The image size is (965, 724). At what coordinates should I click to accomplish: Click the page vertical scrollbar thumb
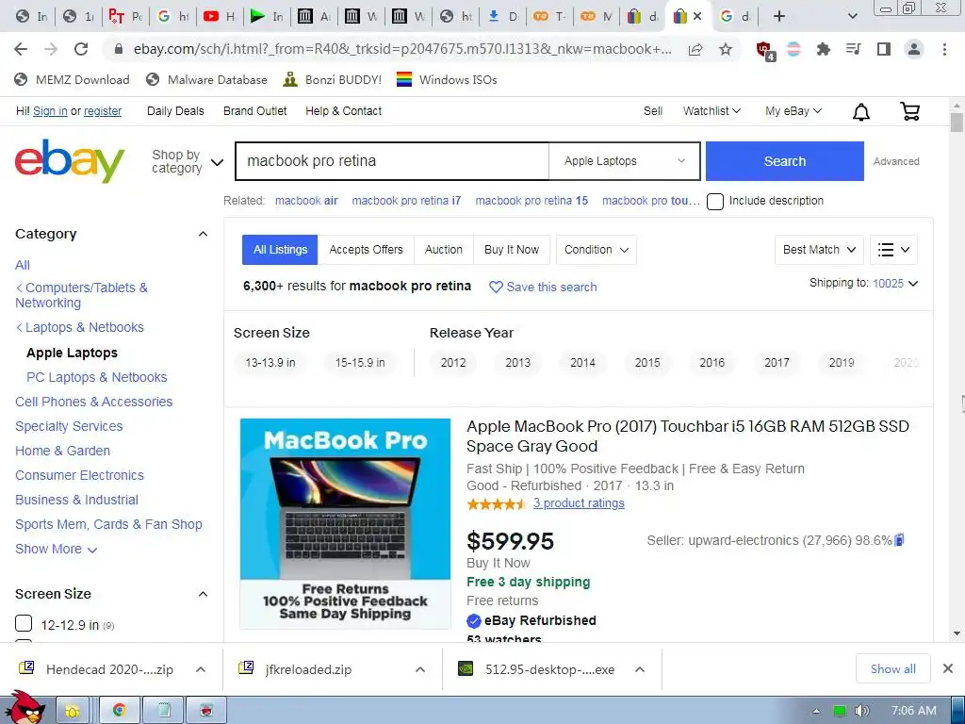click(x=957, y=123)
